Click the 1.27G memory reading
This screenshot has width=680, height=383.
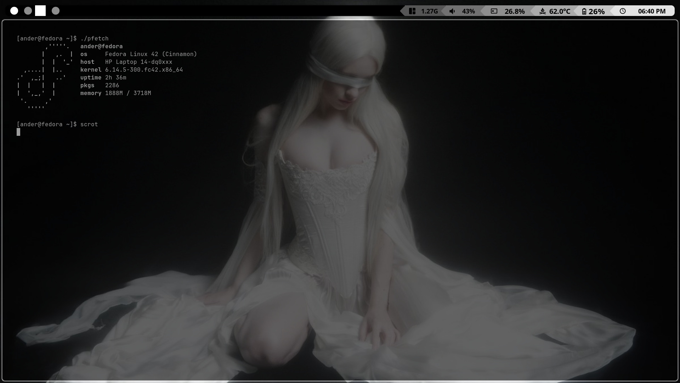coord(429,11)
